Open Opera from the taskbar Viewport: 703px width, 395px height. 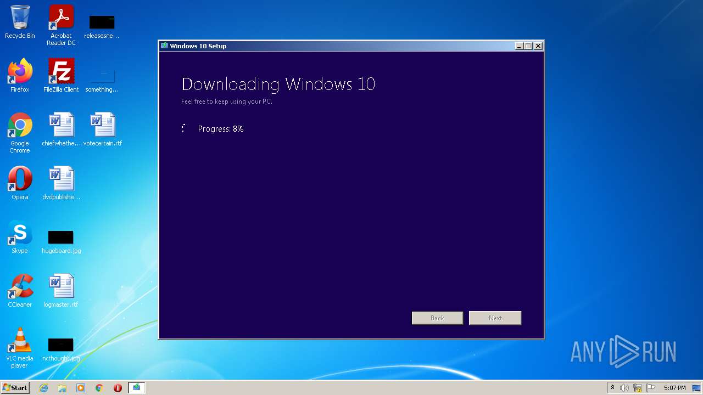tap(118, 388)
